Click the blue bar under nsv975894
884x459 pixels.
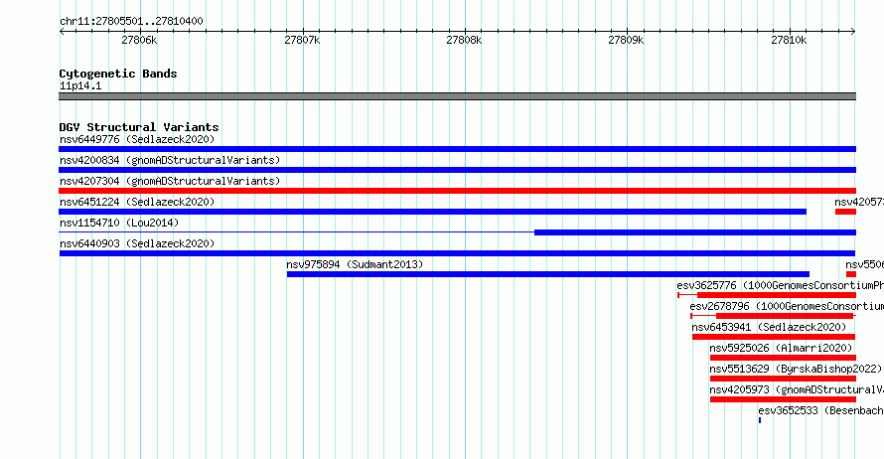click(548, 274)
